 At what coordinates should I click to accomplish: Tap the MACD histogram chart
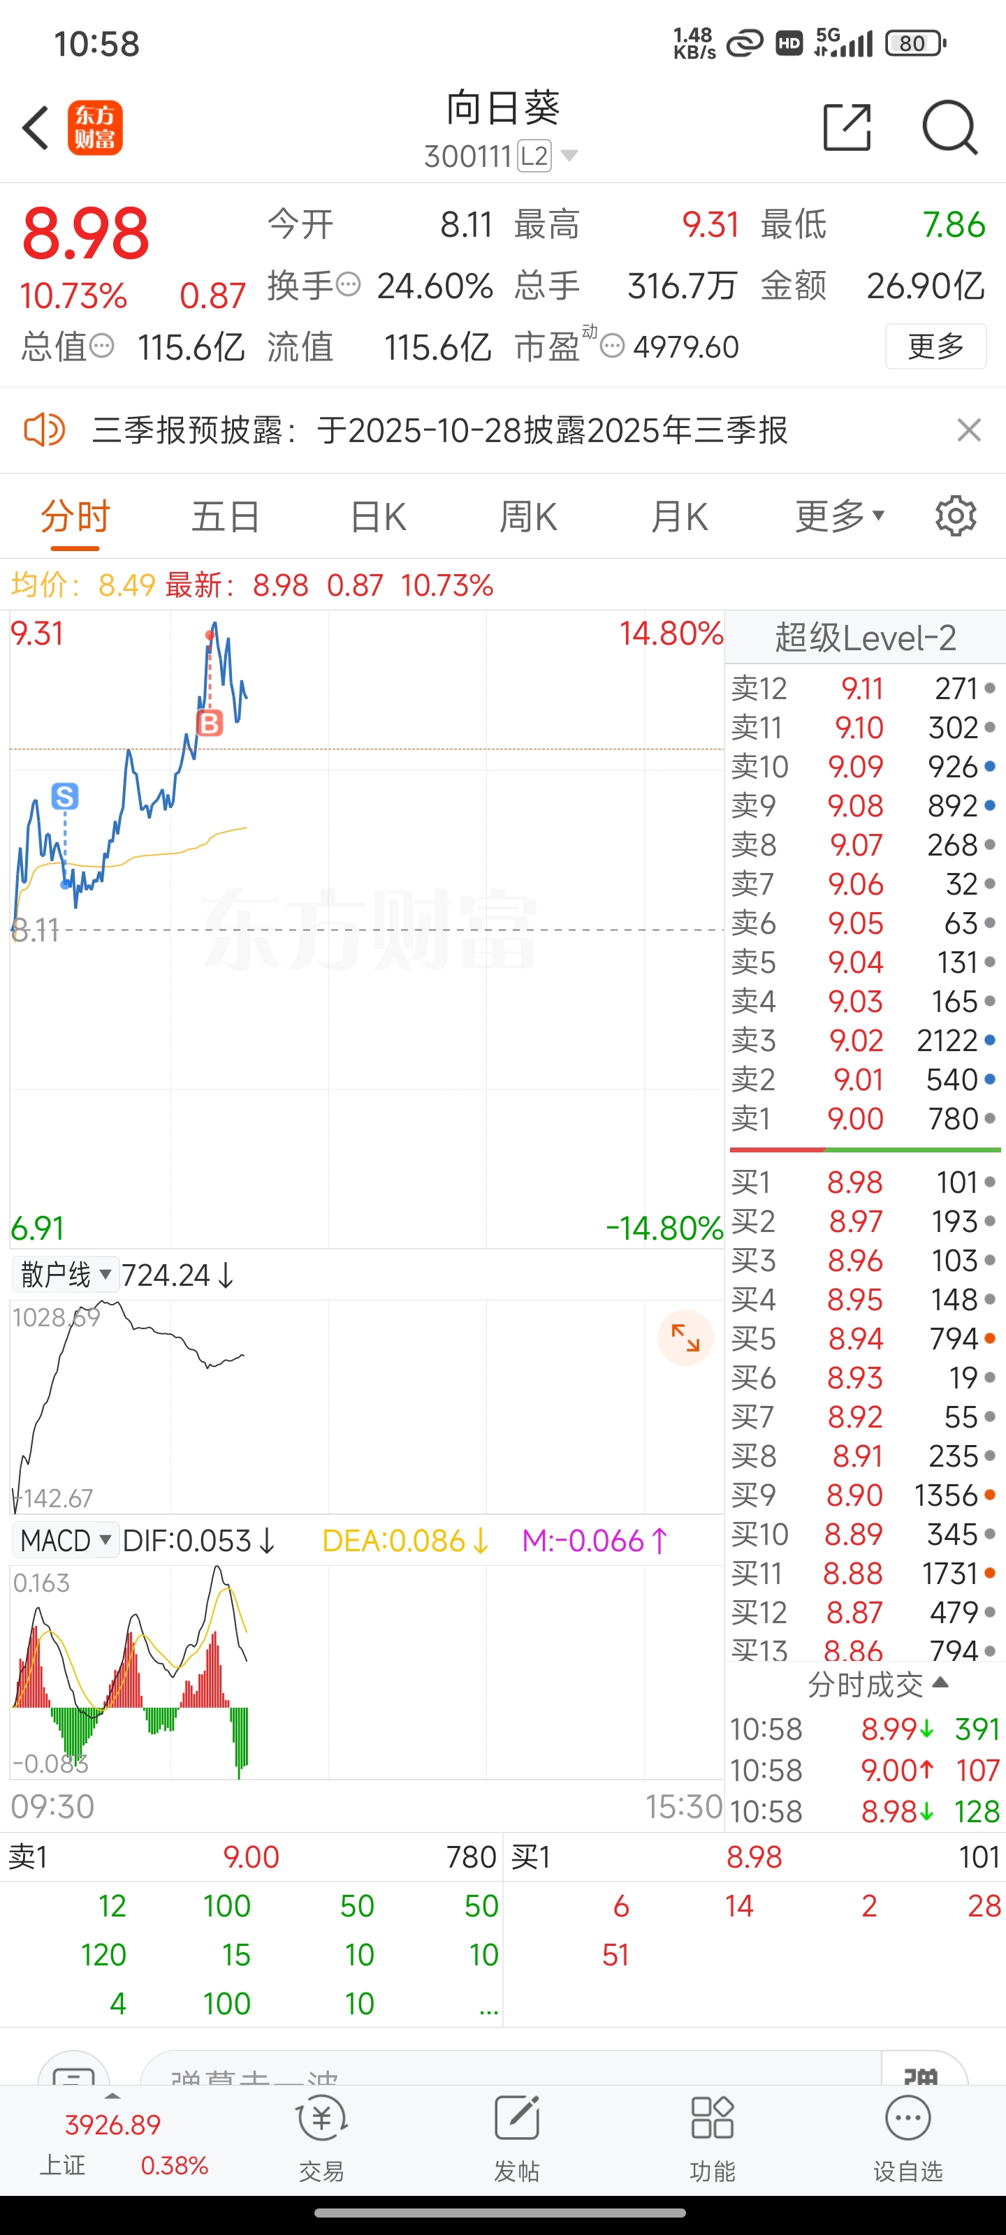click(366, 1672)
